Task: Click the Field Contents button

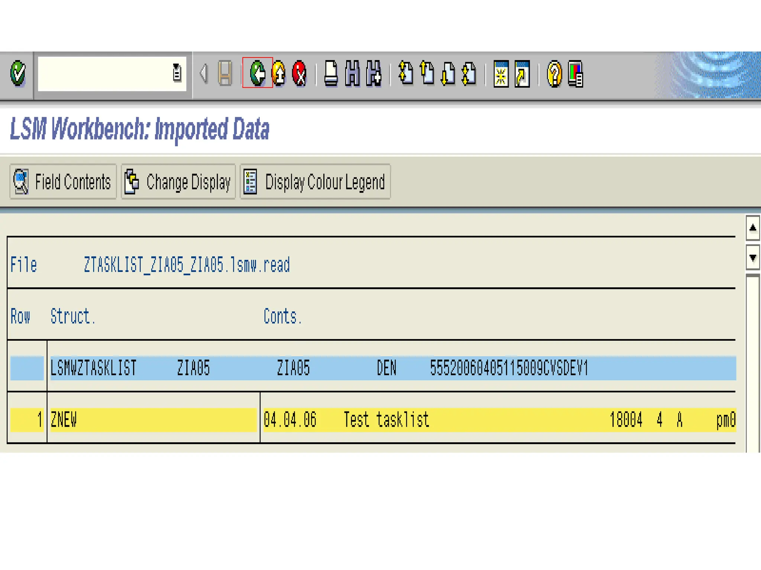Action: [x=63, y=182]
